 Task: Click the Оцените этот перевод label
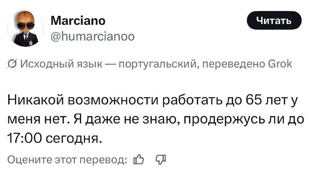(67, 160)
